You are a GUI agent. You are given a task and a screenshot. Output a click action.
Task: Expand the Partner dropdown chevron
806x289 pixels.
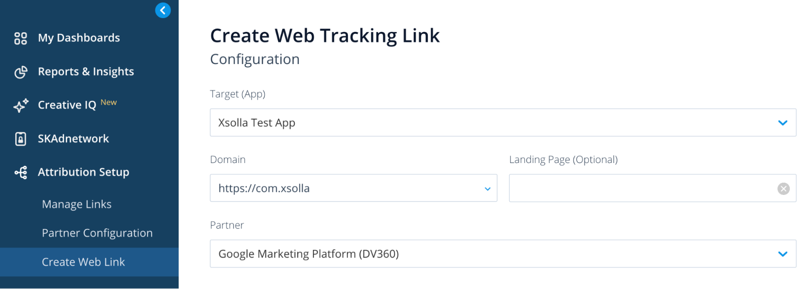(x=782, y=254)
